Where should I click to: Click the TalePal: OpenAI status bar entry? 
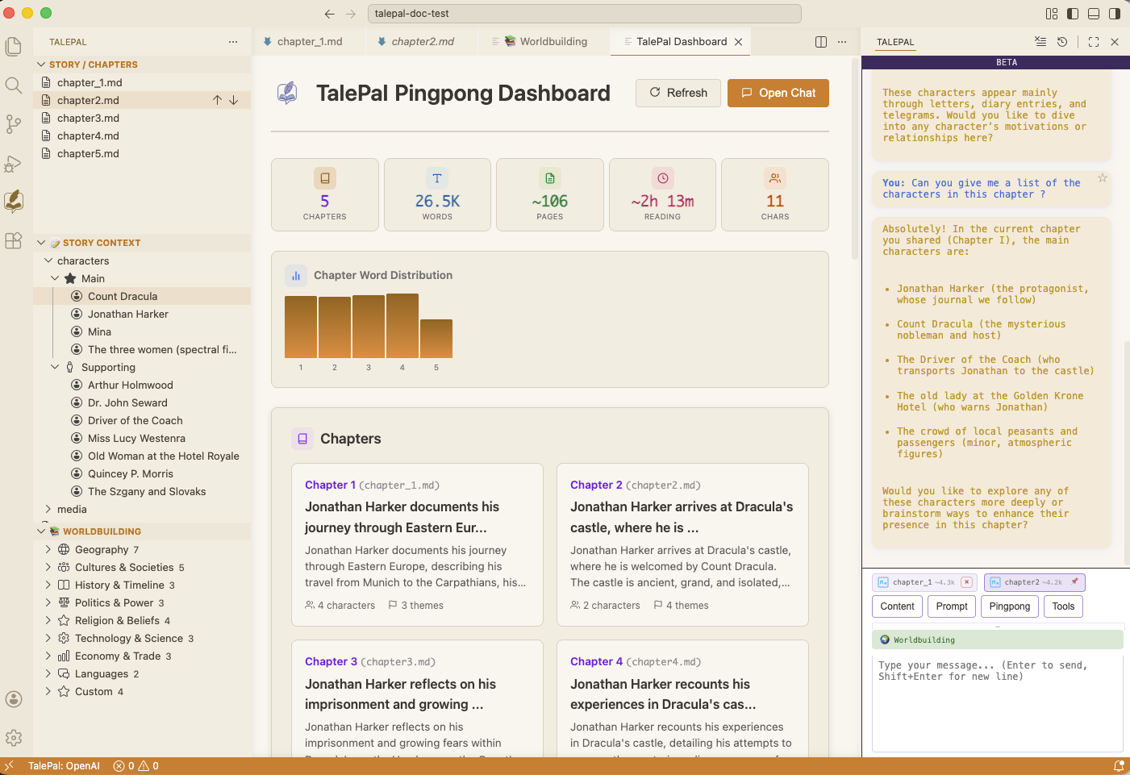click(64, 766)
